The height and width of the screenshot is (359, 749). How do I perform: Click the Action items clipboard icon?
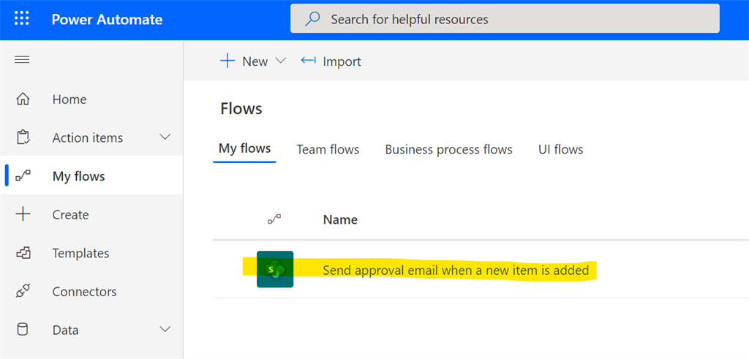(23, 137)
